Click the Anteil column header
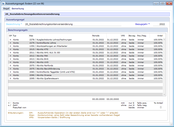Viewport: 174px width, 127px height. (159, 35)
